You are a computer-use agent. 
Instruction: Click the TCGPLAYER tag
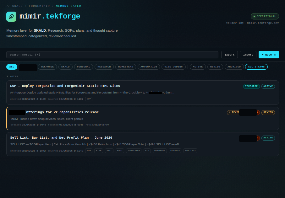click(134, 151)
